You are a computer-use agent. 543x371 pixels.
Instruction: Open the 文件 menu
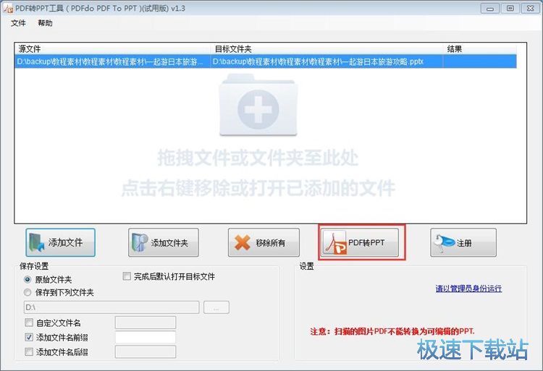click(18, 23)
